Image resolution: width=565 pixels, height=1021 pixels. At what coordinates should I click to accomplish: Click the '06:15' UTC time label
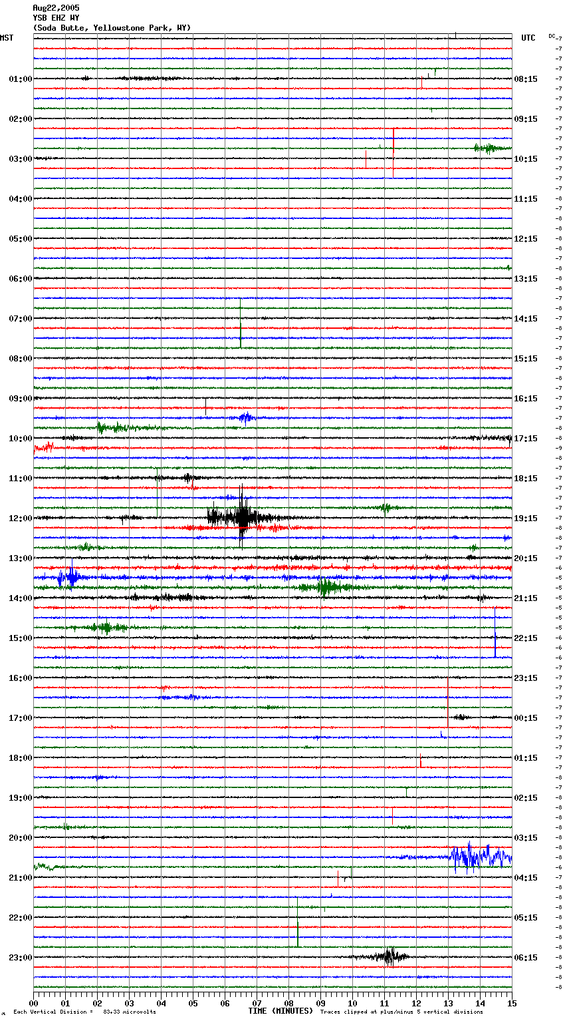click(526, 958)
